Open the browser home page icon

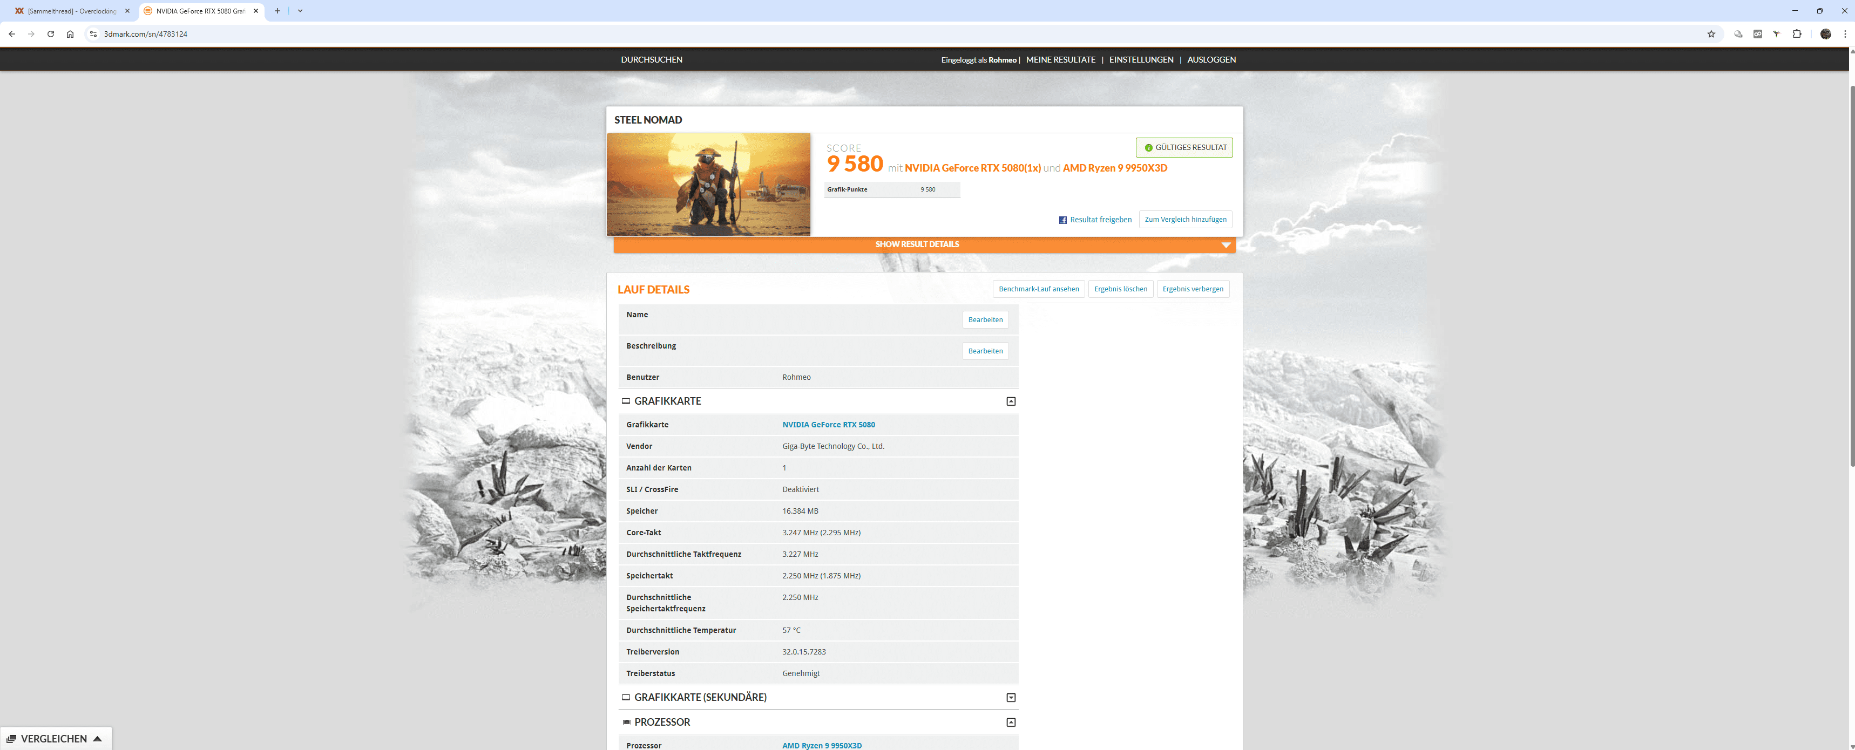click(70, 34)
